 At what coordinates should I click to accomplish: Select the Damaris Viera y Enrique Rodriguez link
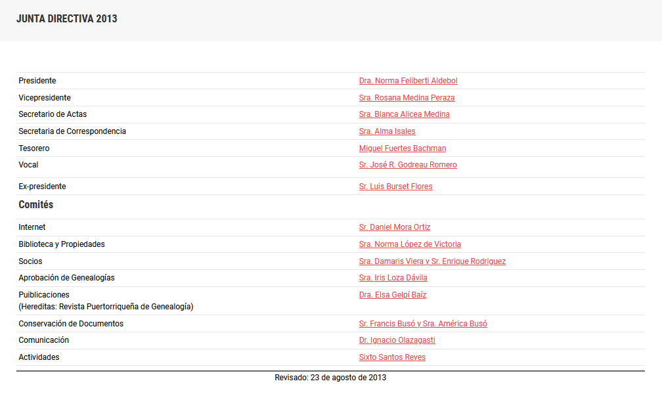tap(432, 261)
